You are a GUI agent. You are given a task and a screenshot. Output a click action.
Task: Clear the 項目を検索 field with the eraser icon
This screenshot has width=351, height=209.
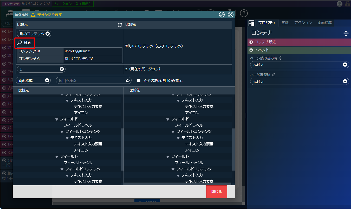[128, 80]
